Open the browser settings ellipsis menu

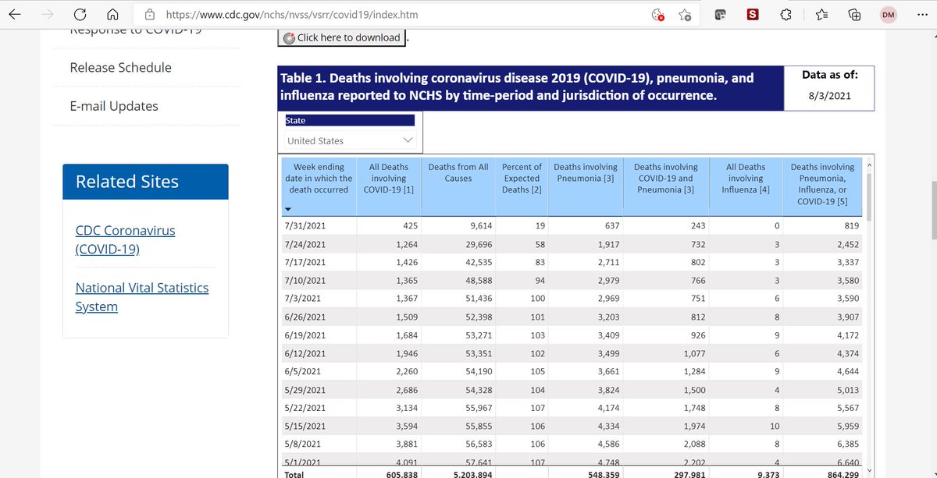921,14
